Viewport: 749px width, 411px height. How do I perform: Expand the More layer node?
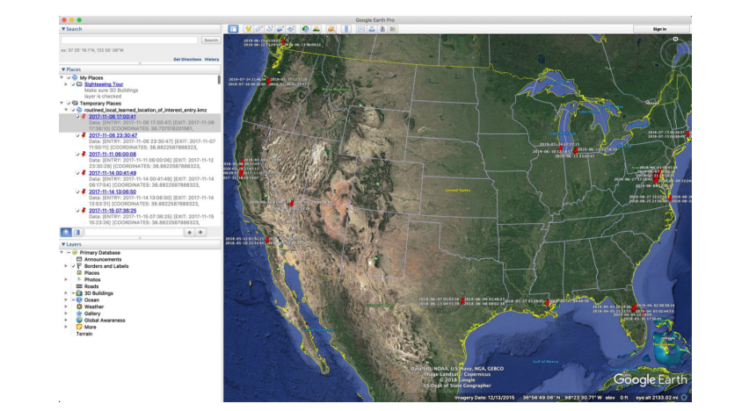point(66,327)
